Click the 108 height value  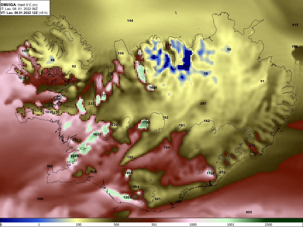click(x=121, y=53)
